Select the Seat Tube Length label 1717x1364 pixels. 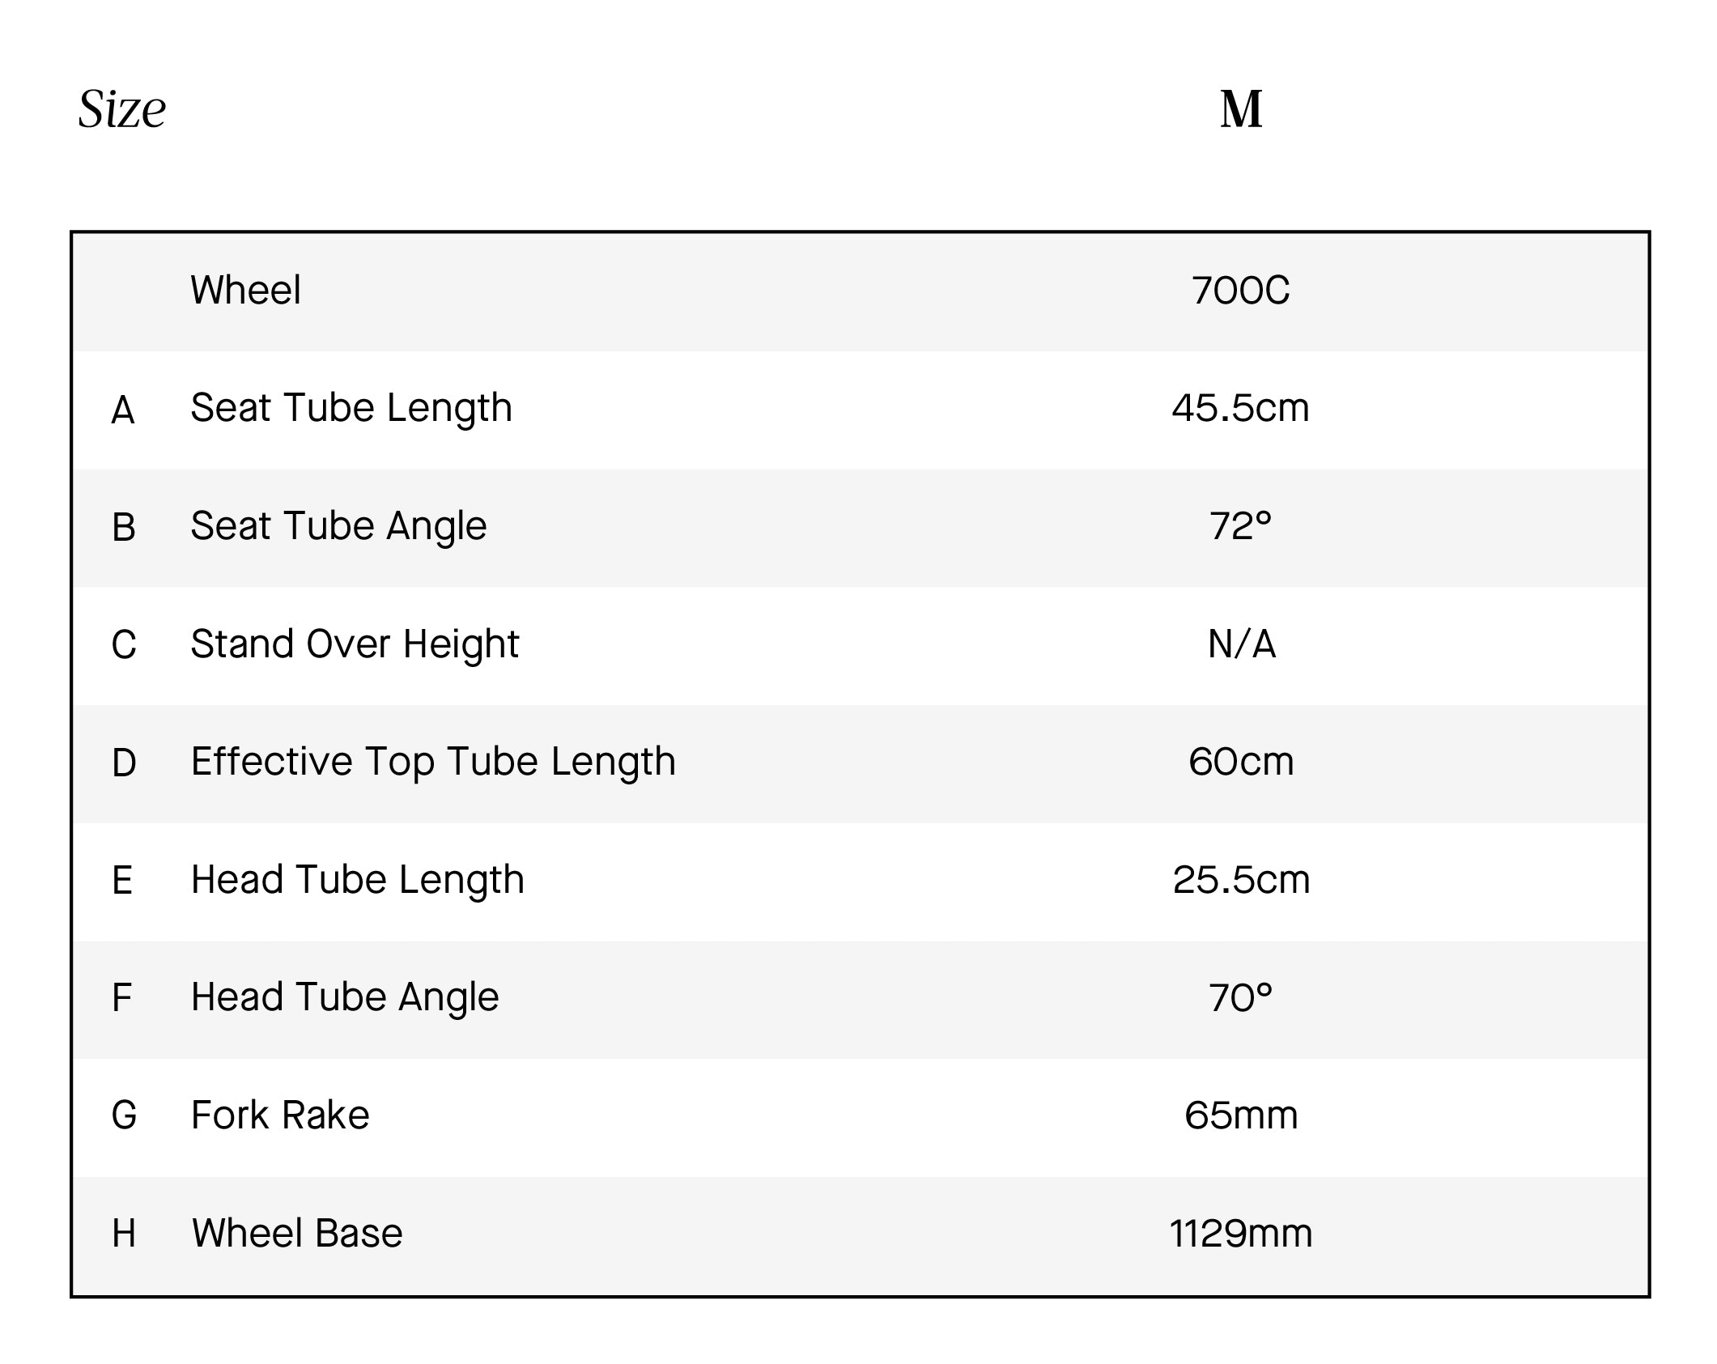pos(351,409)
